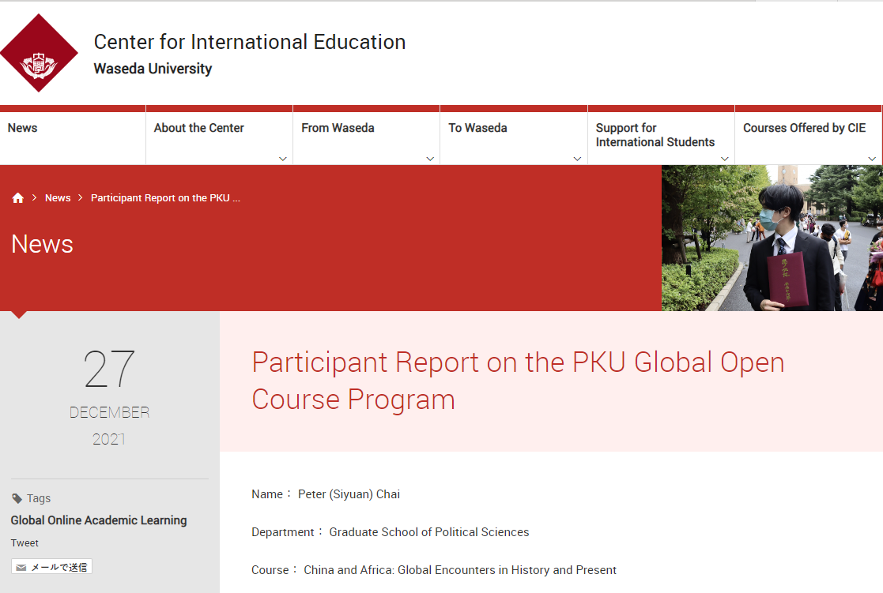Expand the To Waseda menu arrow
Image resolution: width=883 pixels, height=593 pixels.
[577, 159]
